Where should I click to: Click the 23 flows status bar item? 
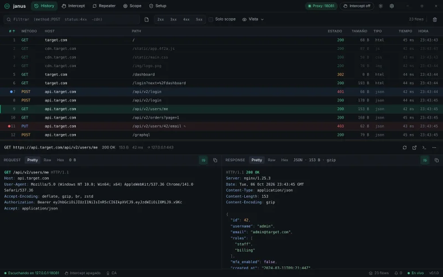[379, 273]
